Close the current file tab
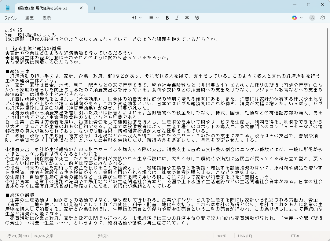The height and width of the screenshot is (241, 330). tap(81, 8)
